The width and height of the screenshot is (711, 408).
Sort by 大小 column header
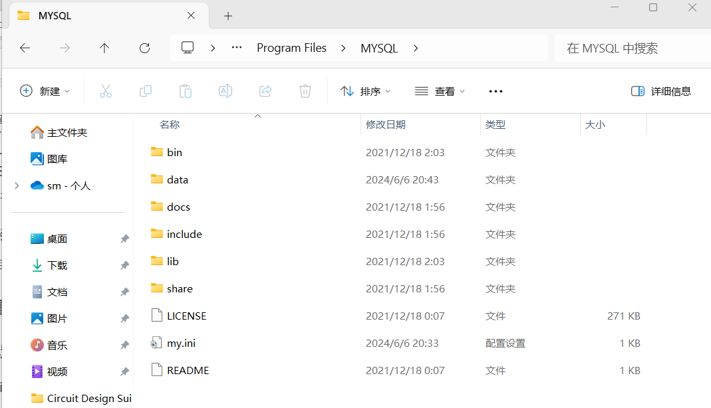(595, 124)
